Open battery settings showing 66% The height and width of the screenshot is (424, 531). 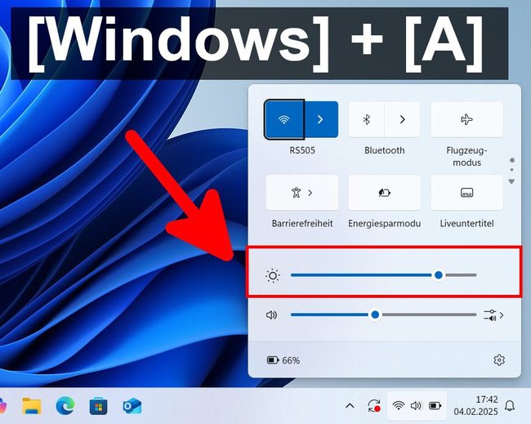[283, 360]
